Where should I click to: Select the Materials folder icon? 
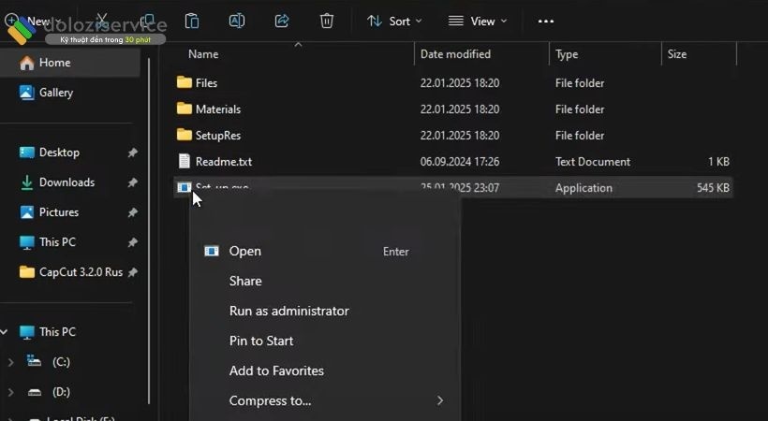coord(185,109)
